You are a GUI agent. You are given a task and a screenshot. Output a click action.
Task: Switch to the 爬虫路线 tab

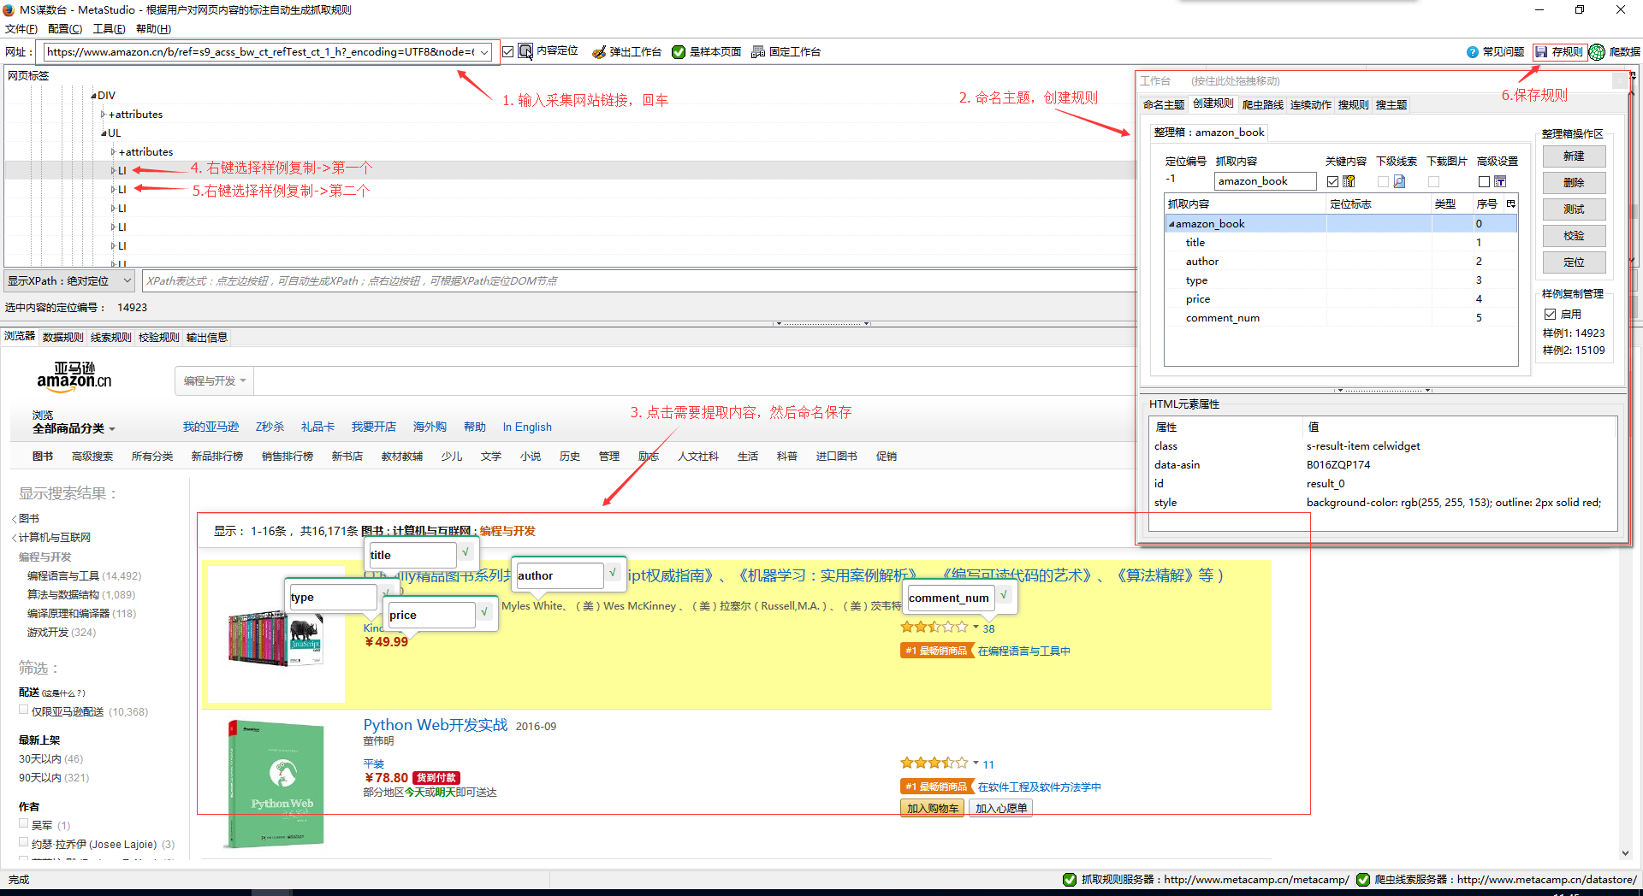[1263, 105]
